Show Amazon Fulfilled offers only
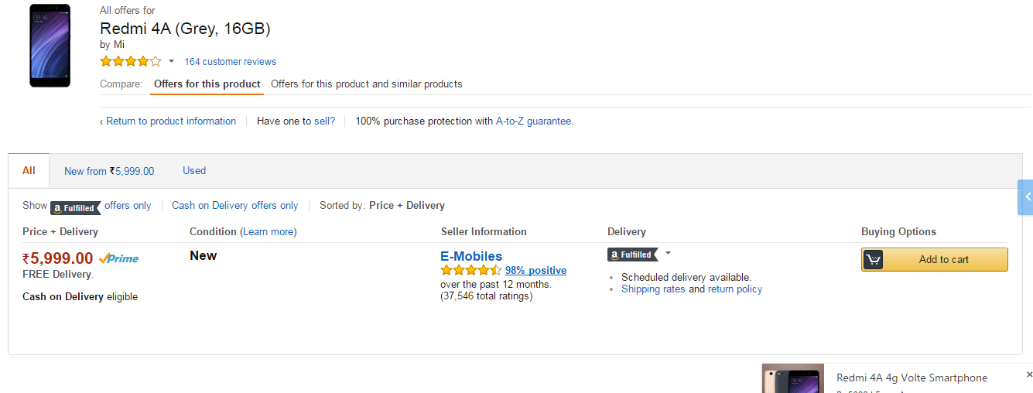 click(101, 206)
